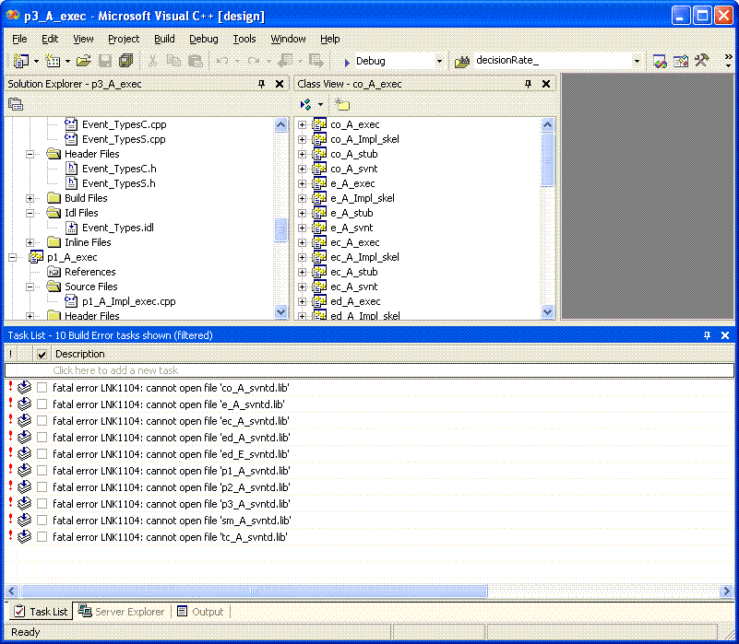Click the Solution Explorer Properties icon

16,104
